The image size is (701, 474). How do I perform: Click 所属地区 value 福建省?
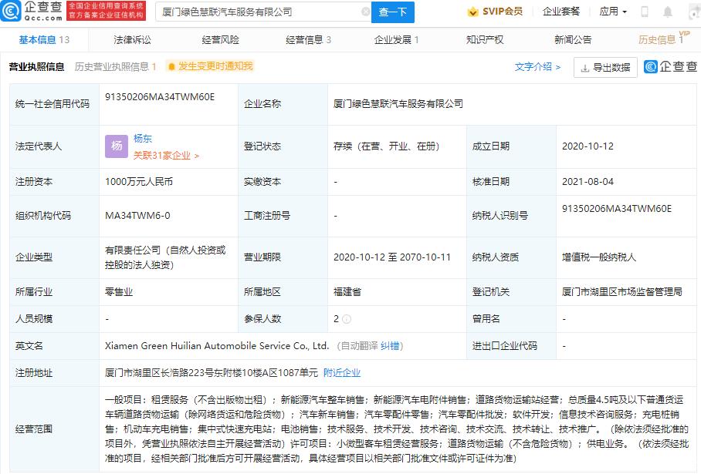click(x=347, y=292)
